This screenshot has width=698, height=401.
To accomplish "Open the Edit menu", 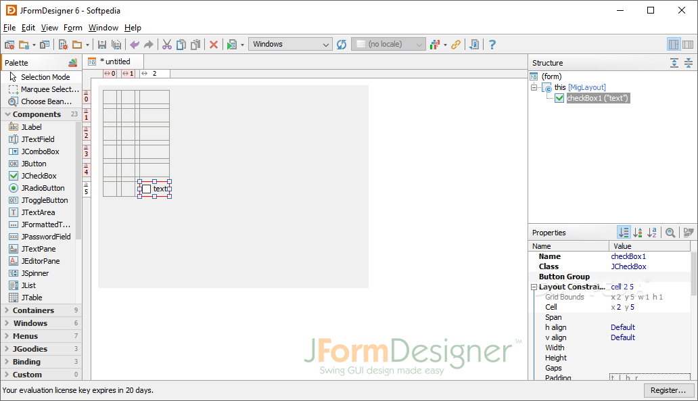I will click(28, 28).
